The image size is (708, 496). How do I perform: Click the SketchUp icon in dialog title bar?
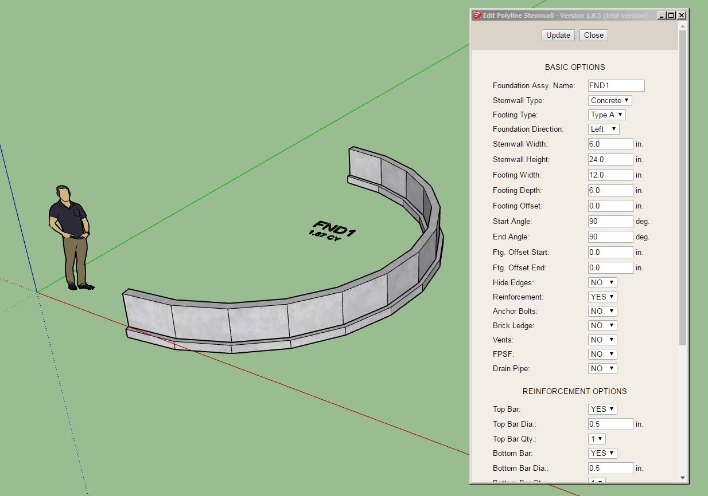[x=477, y=15]
